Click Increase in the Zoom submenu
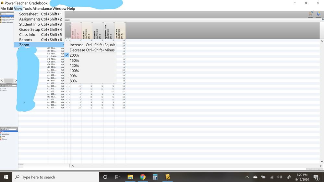This screenshot has width=324, height=182. point(77,45)
